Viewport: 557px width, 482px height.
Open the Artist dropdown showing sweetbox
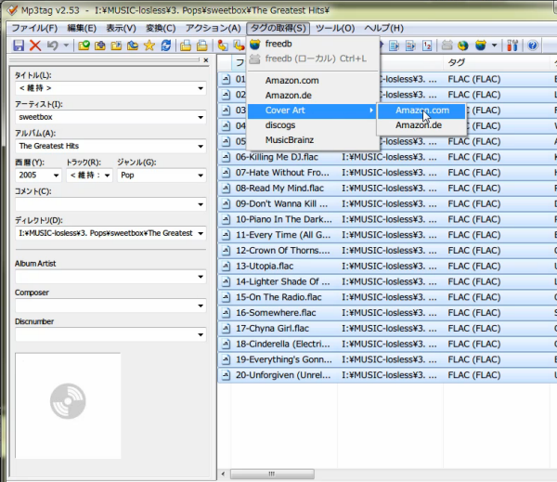point(201,118)
